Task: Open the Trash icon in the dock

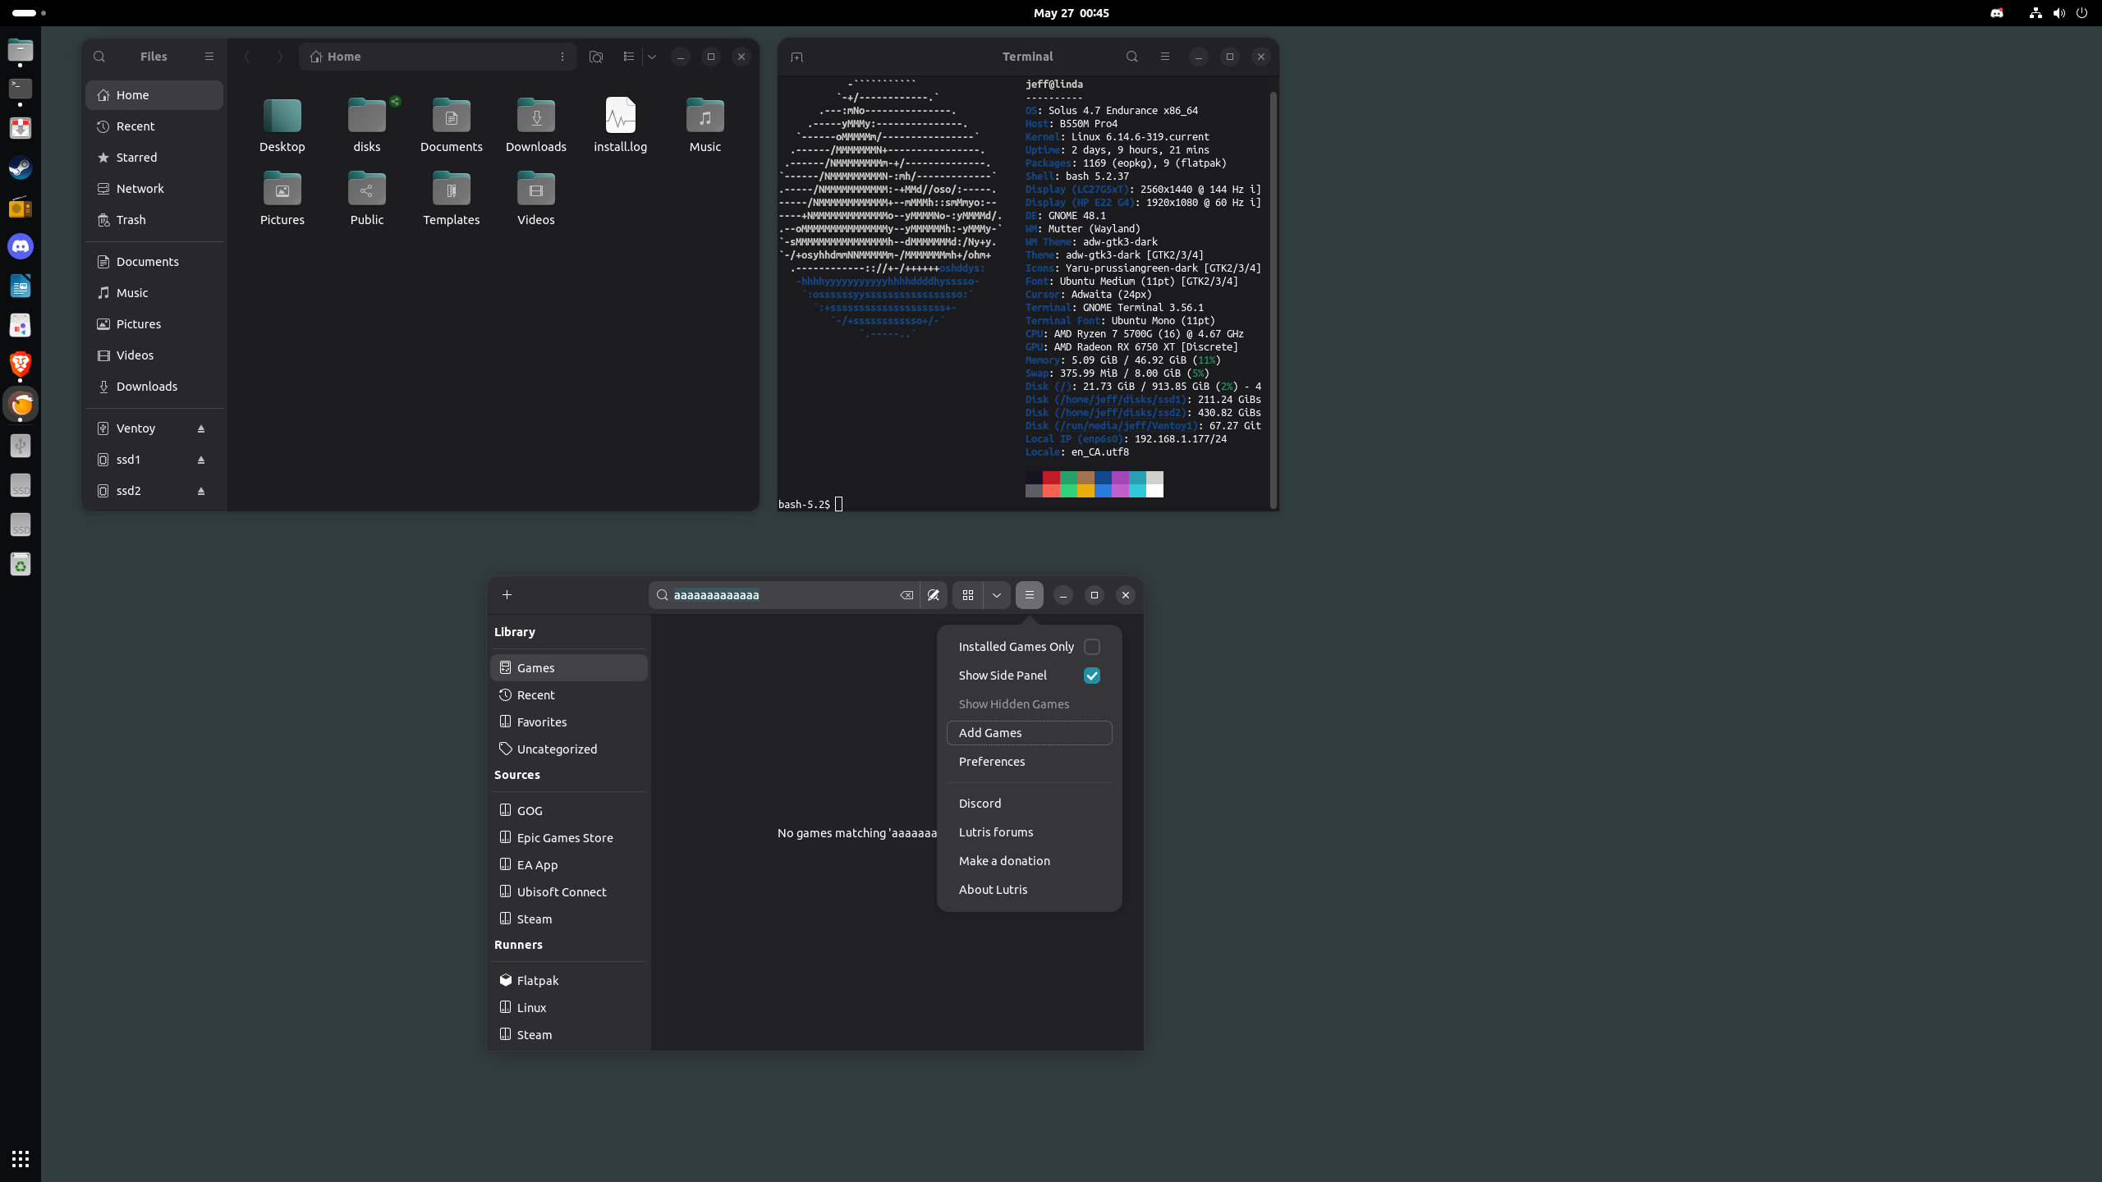Action: (21, 565)
